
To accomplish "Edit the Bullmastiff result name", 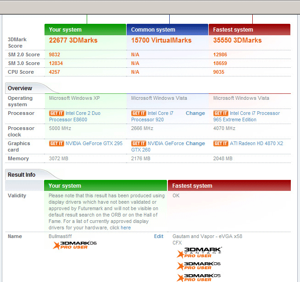I will [158, 236].
